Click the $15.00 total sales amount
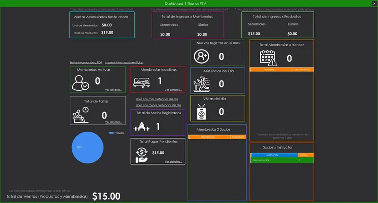The width and height of the screenshot is (378, 203). (x=106, y=196)
